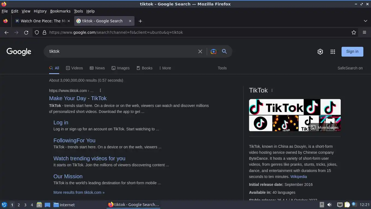Viewport: 371px width, 209px height.
Task: Open SafeSearch on settings
Action: 350,68
